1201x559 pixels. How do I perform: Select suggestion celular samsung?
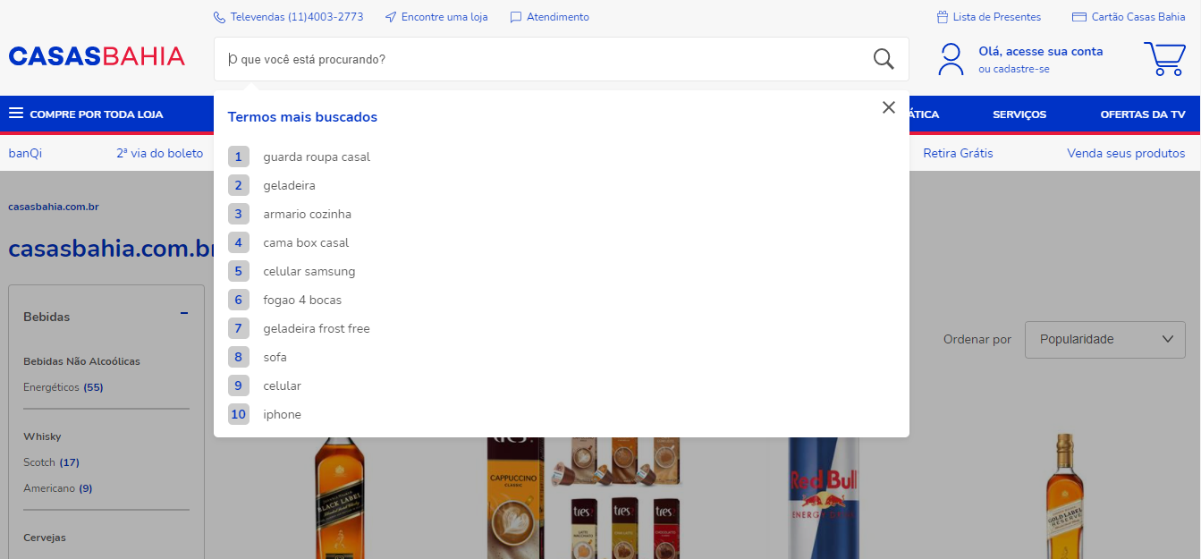tap(309, 271)
